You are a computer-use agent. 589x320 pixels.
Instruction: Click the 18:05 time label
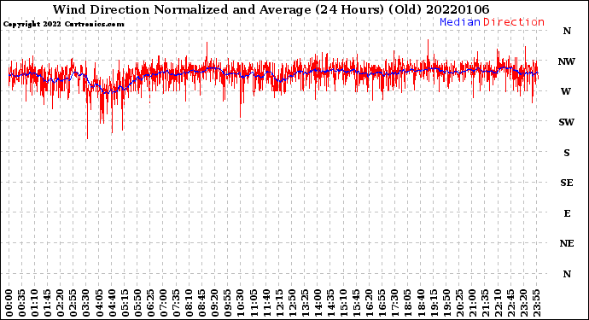tap(408, 303)
